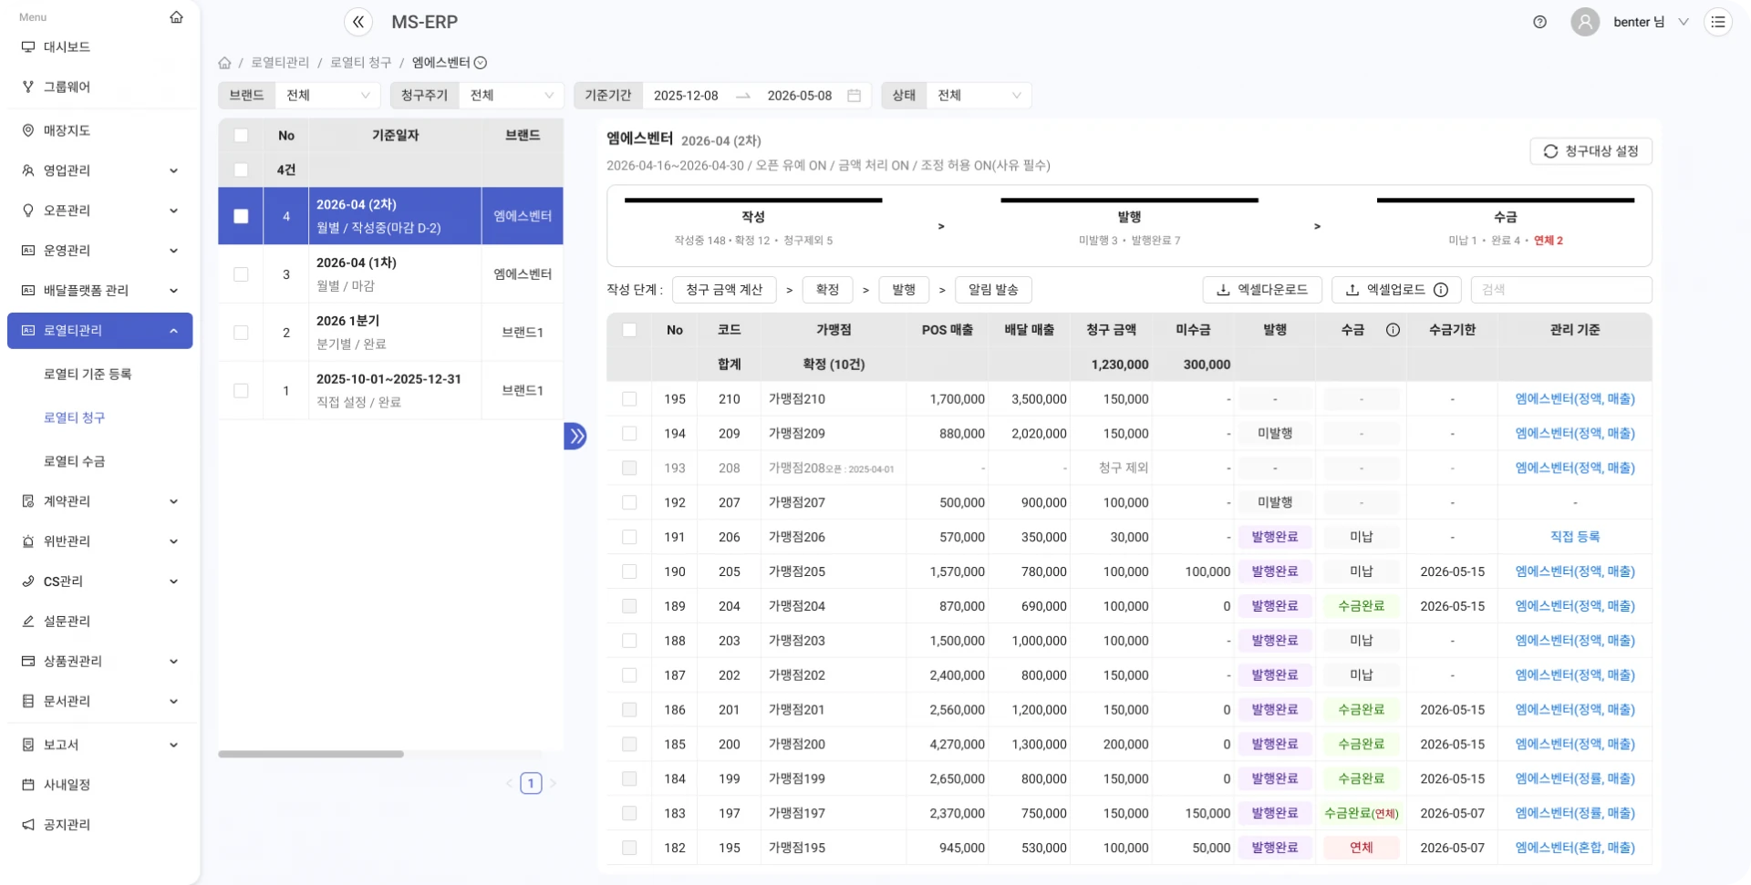Toggle the select-all checkbox in the left list header
Screen dimensions: 1751x885
tap(241, 136)
